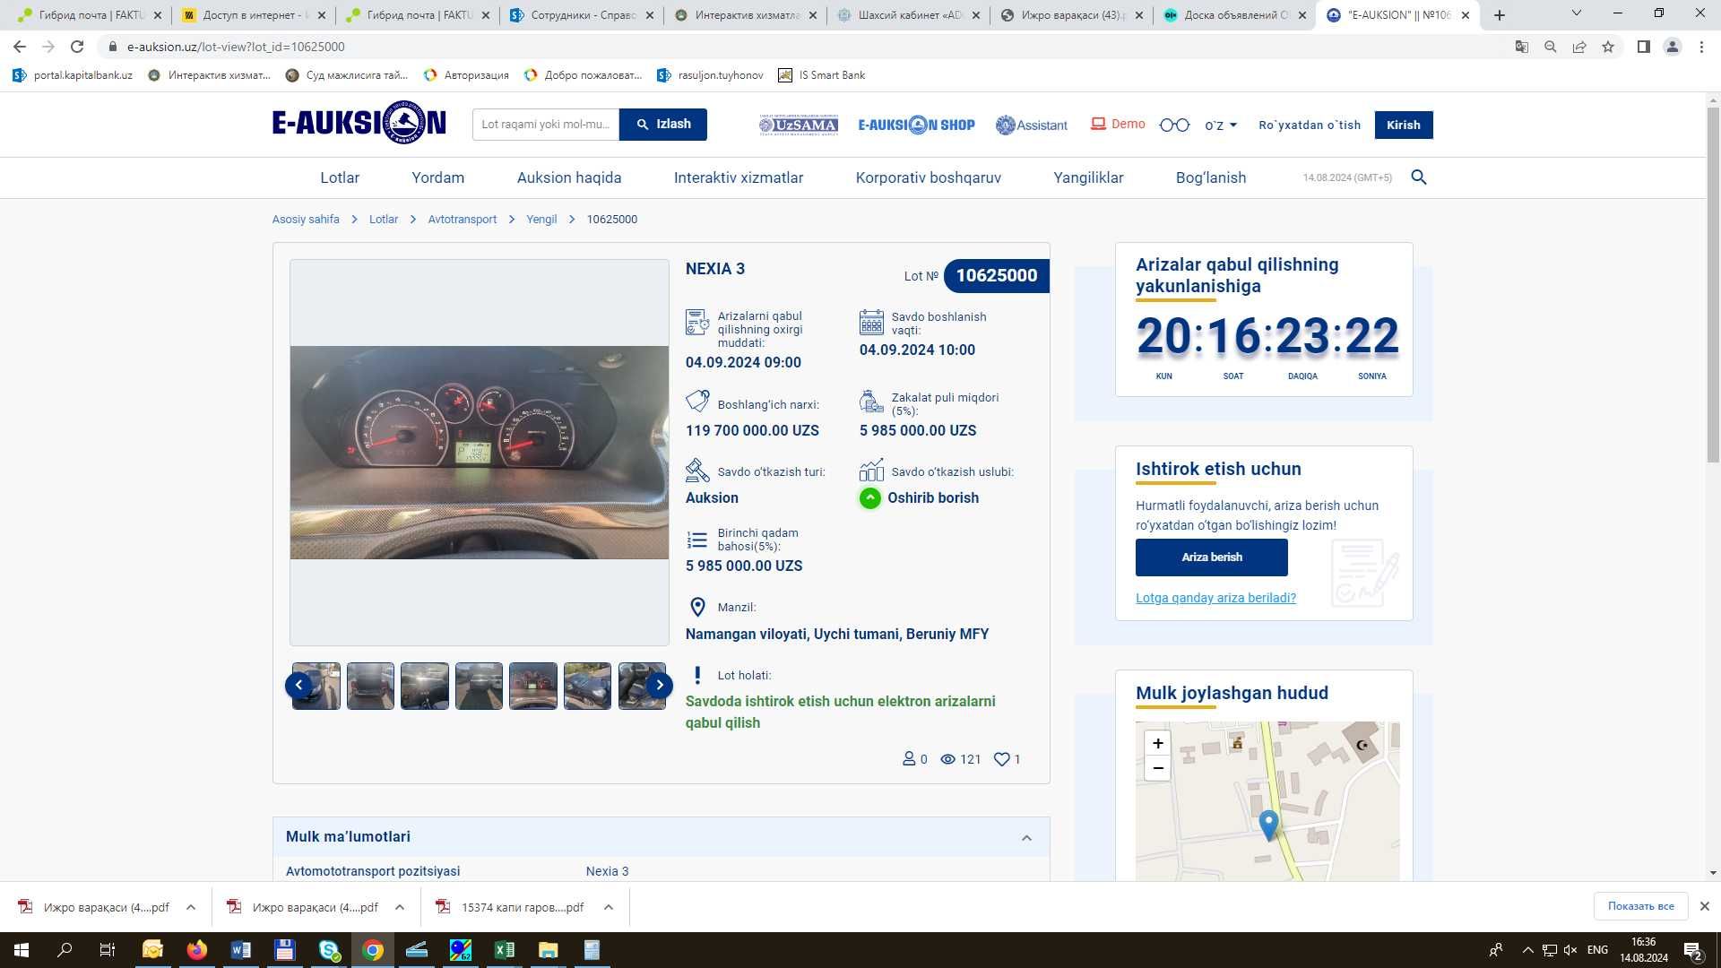
Task: Open IS Smart Bank bookmark
Action: click(822, 75)
